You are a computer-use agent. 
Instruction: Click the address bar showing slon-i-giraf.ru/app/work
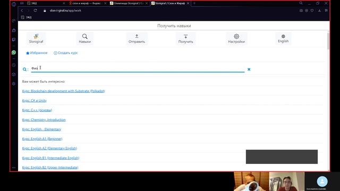(65, 11)
